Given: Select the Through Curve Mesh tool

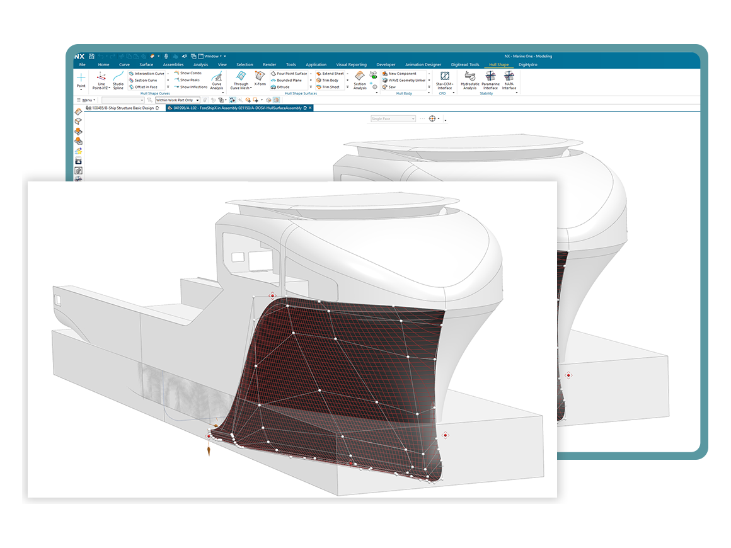Looking at the screenshot, I should (x=241, y=80).
